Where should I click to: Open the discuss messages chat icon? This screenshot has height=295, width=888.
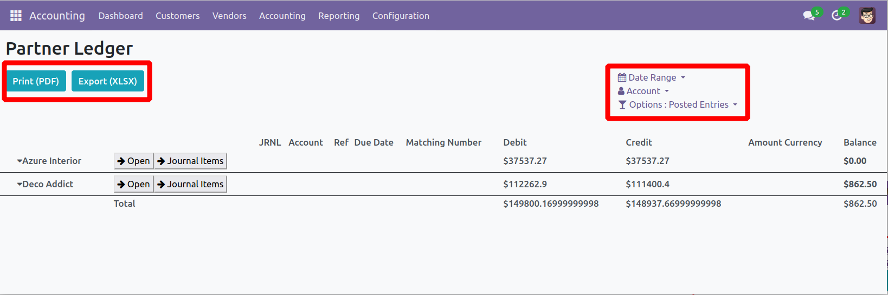[x=809, y=16]
